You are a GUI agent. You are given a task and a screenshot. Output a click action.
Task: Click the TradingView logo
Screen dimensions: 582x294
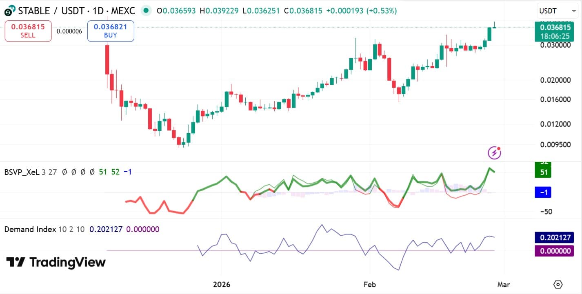pos(55,262)
